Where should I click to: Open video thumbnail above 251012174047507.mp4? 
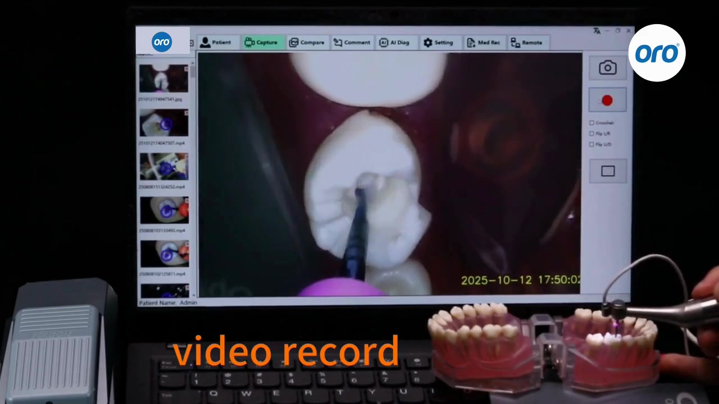pyautogui.click(x=163, y=123)
